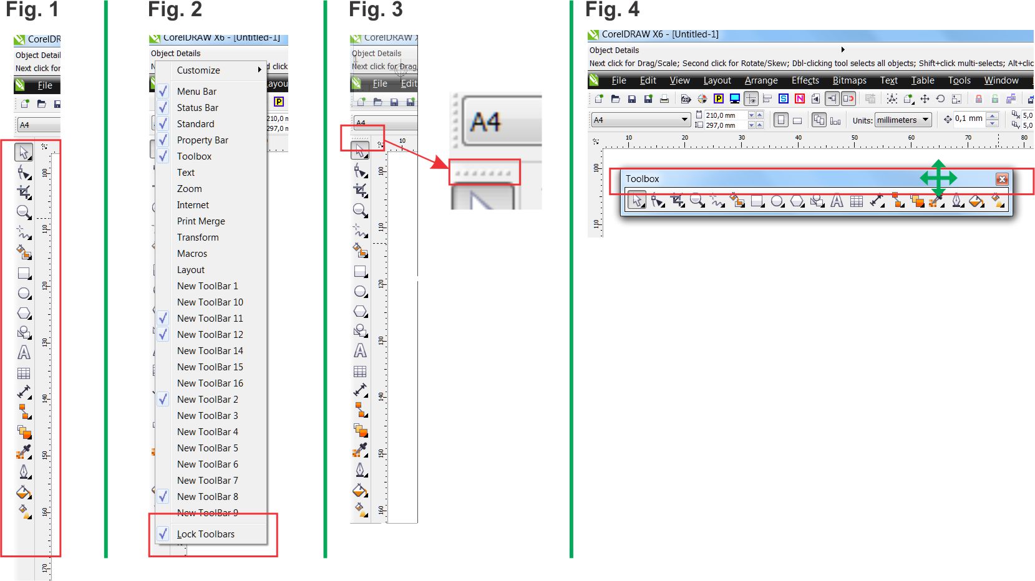1035x581 pixels.
Task: Open the Window menu in Fig. 4
Action: 1001,80
